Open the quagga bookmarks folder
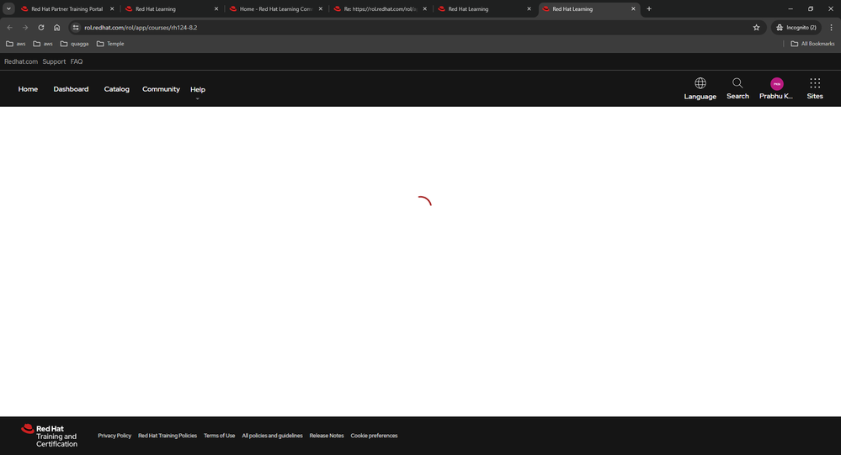Viewport: 841px width, 455px height. 75,44
